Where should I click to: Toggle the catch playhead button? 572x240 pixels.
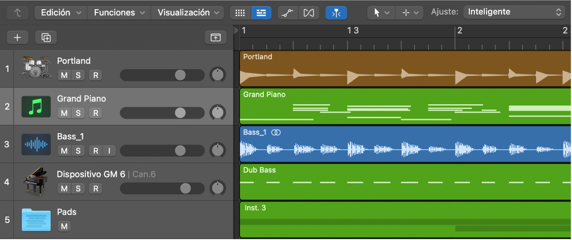coord(336,13)
